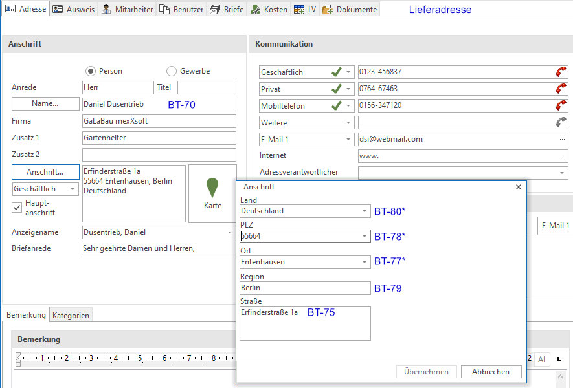Image resolution: width=573 pixels, height=388 pixels.
Task: Click the ellipsis beside the Internet field
Action: coord(562,156)
